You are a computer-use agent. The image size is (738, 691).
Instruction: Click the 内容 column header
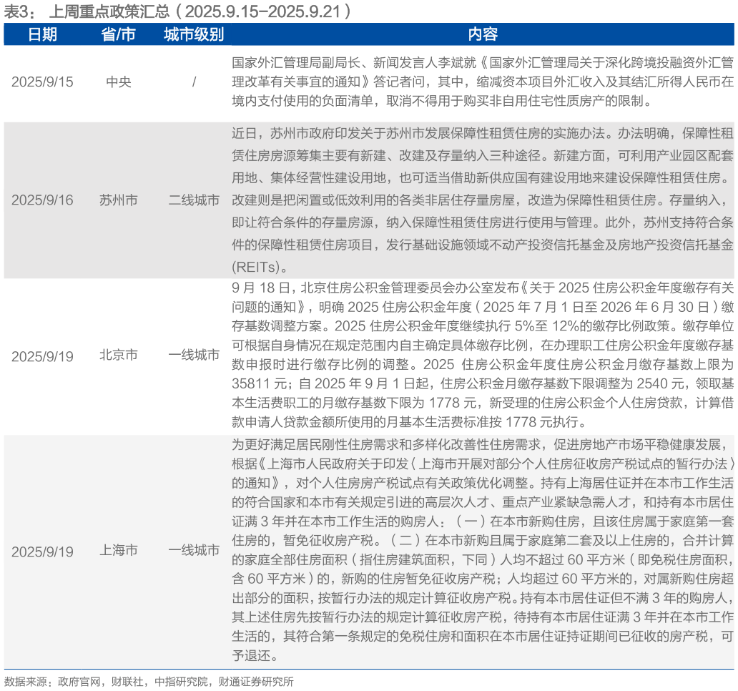[483, 34]
